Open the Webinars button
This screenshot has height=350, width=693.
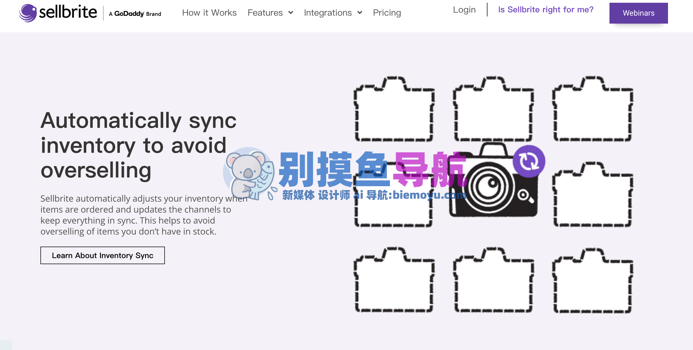coord(639,13)
